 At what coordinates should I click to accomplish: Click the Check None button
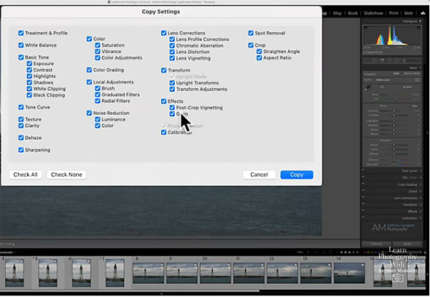67,174
